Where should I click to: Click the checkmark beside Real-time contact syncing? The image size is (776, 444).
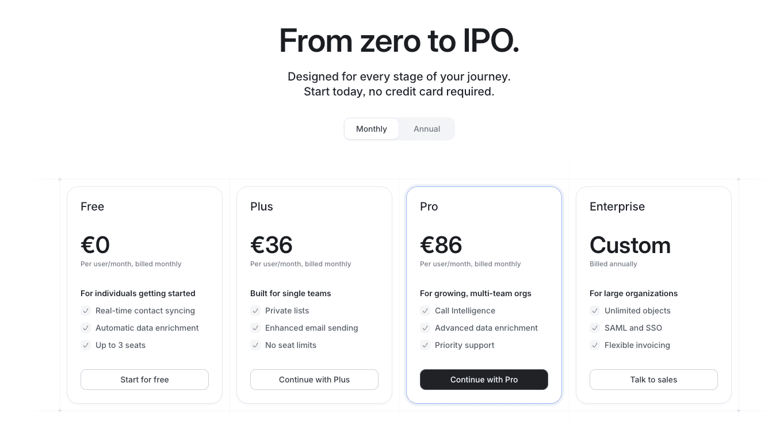[x=85, y=311]
